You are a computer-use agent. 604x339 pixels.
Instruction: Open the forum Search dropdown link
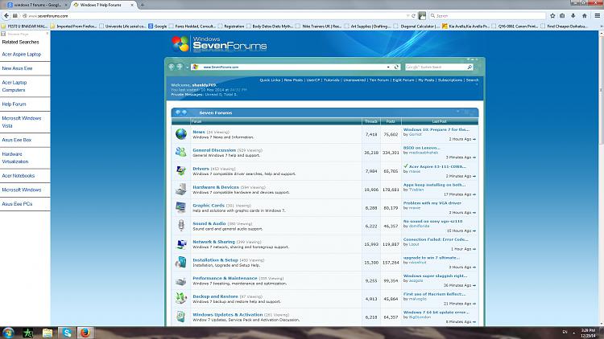pos(472,80)
